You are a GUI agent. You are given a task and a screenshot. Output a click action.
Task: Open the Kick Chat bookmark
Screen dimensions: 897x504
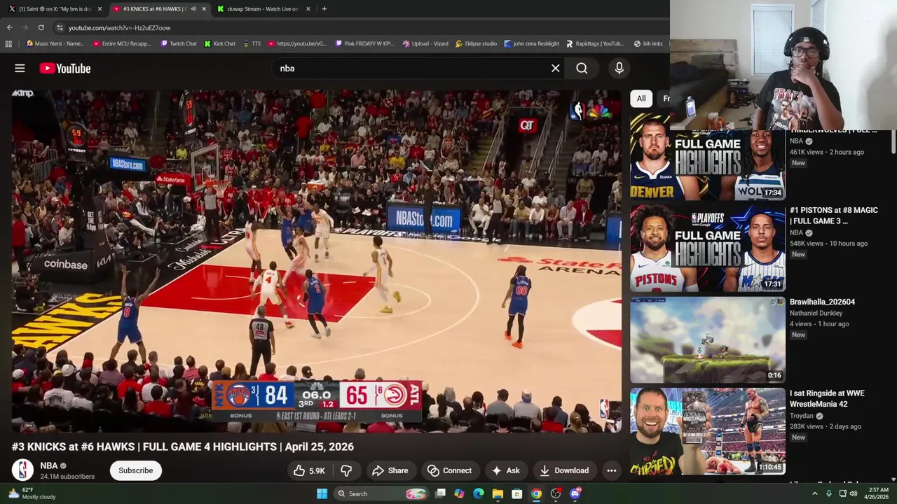(220, 43)
